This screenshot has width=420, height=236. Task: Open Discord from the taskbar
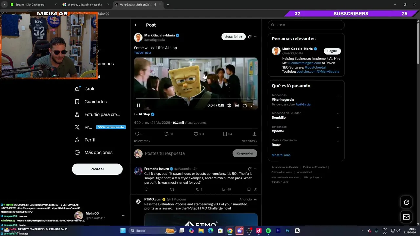coord(240,231)
